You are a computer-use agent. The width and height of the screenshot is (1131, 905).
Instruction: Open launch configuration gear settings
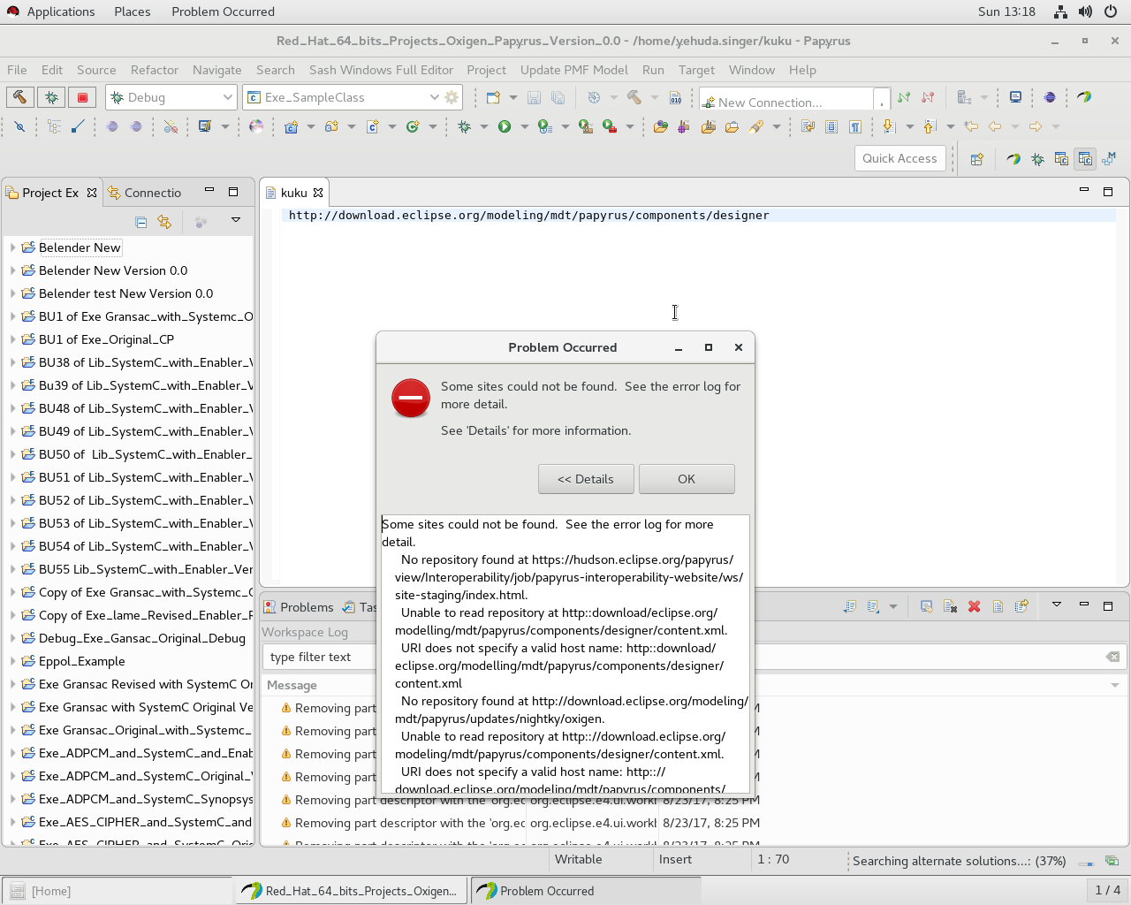coord(452,97)
